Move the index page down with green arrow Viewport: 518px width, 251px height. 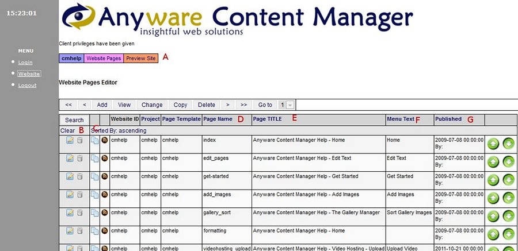[x=509, y=144]
